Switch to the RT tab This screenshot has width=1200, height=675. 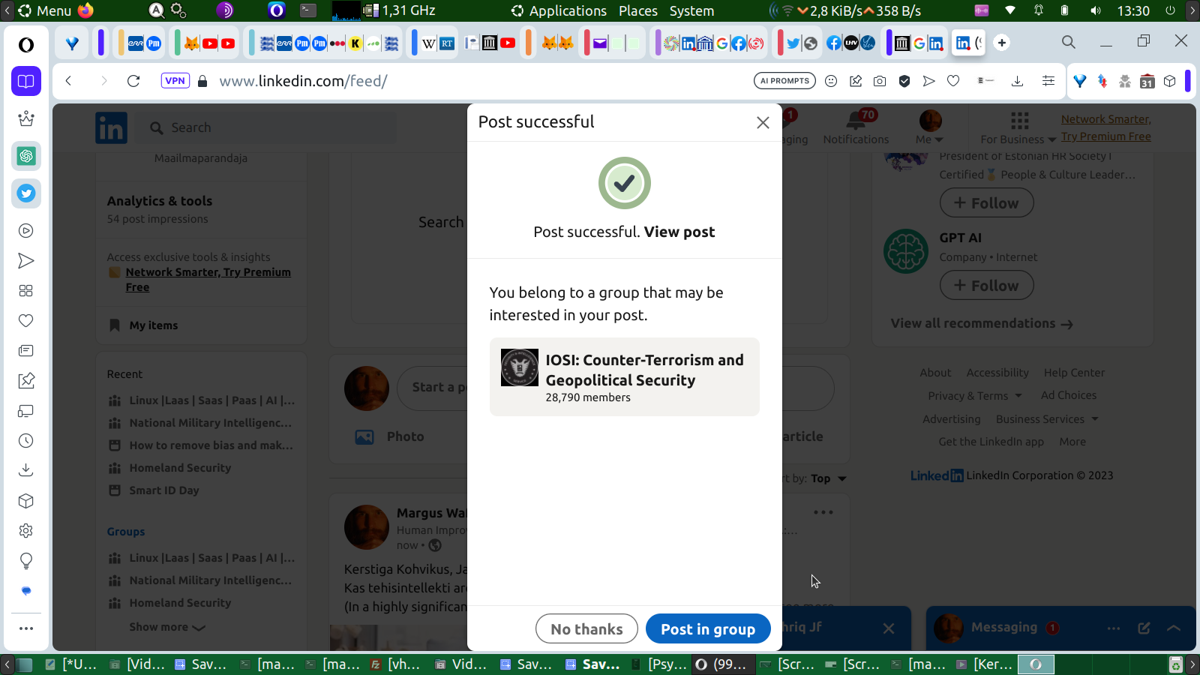click(x=447, y=43)
